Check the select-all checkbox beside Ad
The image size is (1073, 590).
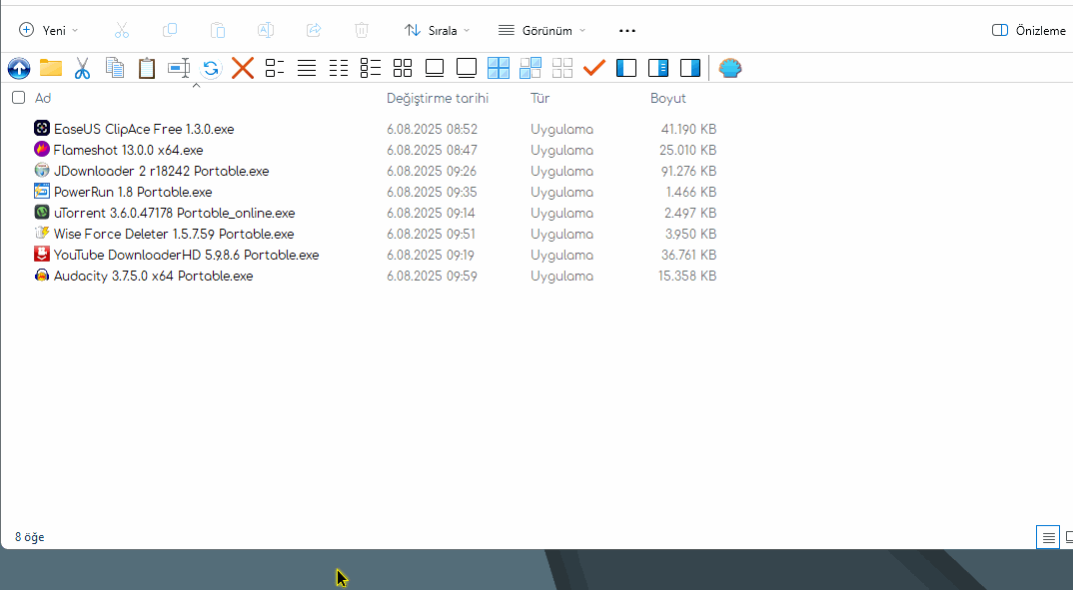[18, 98]
